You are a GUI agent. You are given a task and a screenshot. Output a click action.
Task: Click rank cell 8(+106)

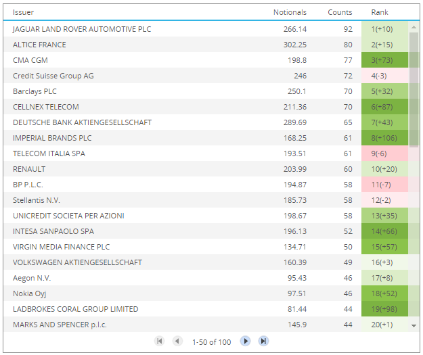coord(384,138)
